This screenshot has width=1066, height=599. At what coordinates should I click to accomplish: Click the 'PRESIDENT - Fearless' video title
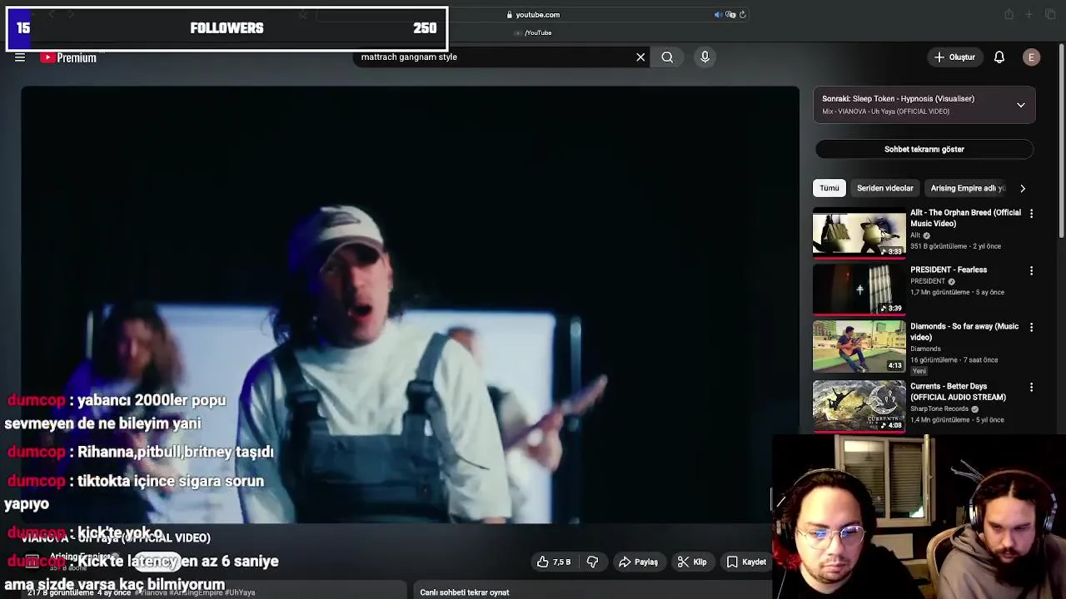949,270
